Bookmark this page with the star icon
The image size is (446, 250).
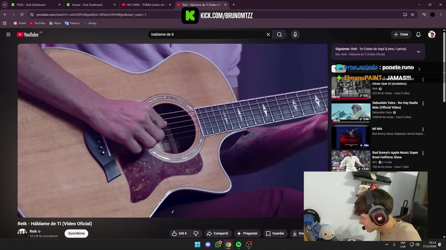pos(413,15)
